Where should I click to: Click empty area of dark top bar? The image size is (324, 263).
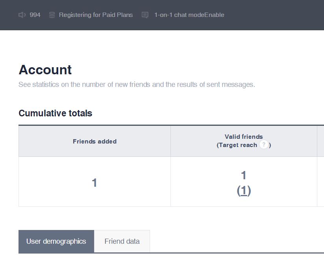[276, 15]
